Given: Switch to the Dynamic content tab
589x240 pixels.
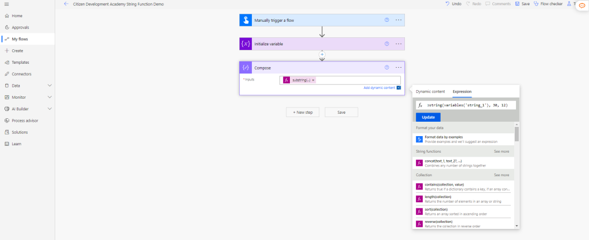Looking at the screenshot, I should (x=430, y=91).
